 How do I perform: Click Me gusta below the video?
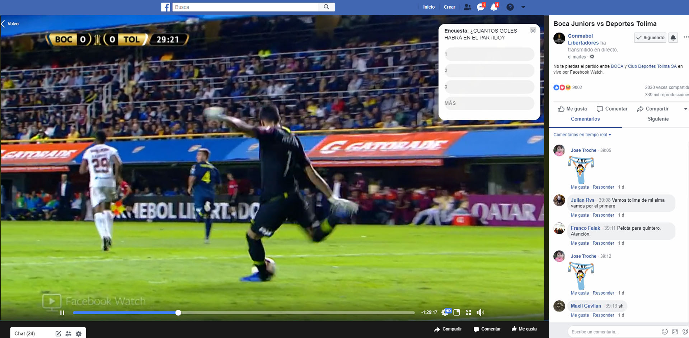(x=524, y=329)
